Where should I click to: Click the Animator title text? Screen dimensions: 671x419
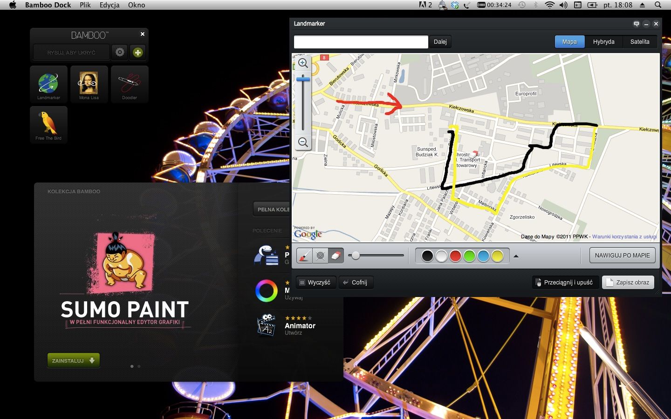pyautogui.click(x=300, y=326)
